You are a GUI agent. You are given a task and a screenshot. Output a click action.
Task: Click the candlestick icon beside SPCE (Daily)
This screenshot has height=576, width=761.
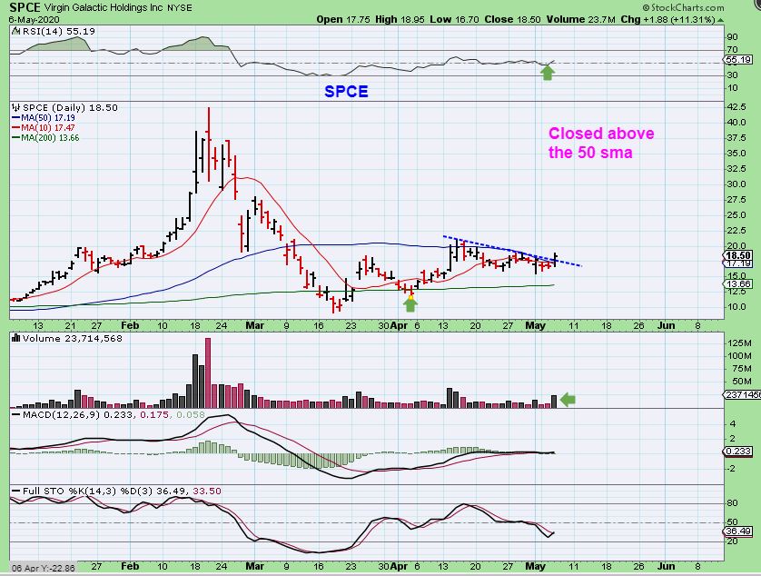(16, 107)
